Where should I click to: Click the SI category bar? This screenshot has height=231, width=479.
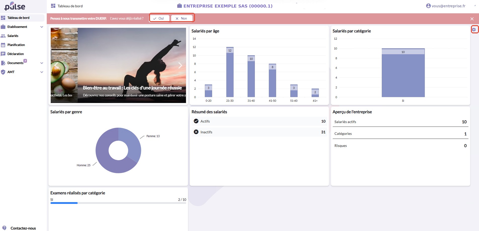[x=403, y=73]
